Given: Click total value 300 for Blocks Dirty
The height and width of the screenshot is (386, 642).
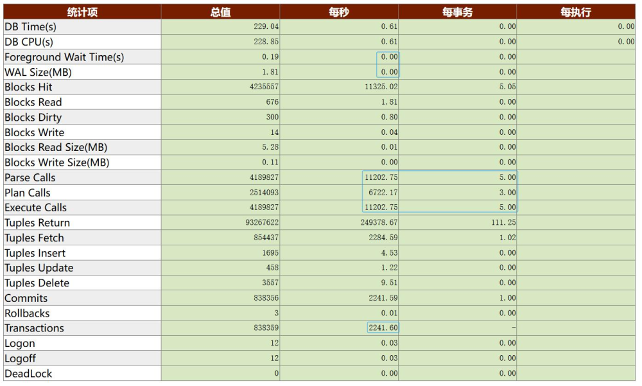Looking at the screenshot, I should [272, 117].
